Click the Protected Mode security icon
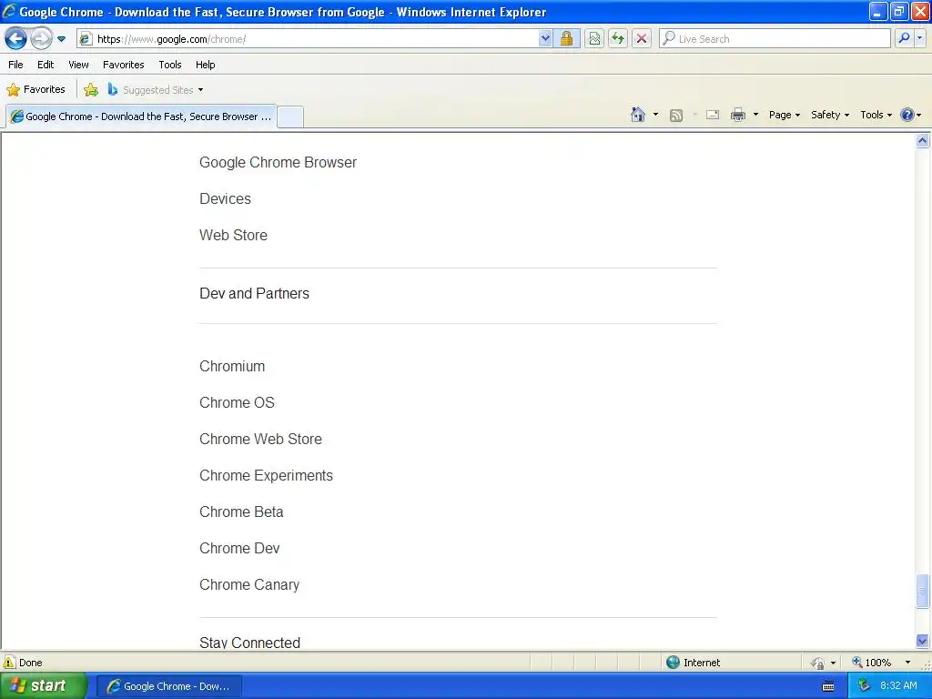Viewport: 932px width, 699px height. coord(818,663)
